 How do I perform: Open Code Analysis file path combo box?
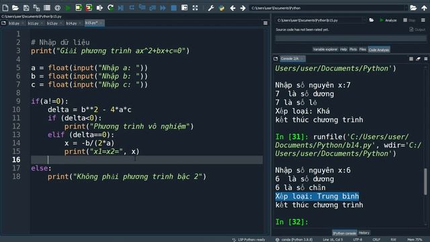tap(321, 20)
